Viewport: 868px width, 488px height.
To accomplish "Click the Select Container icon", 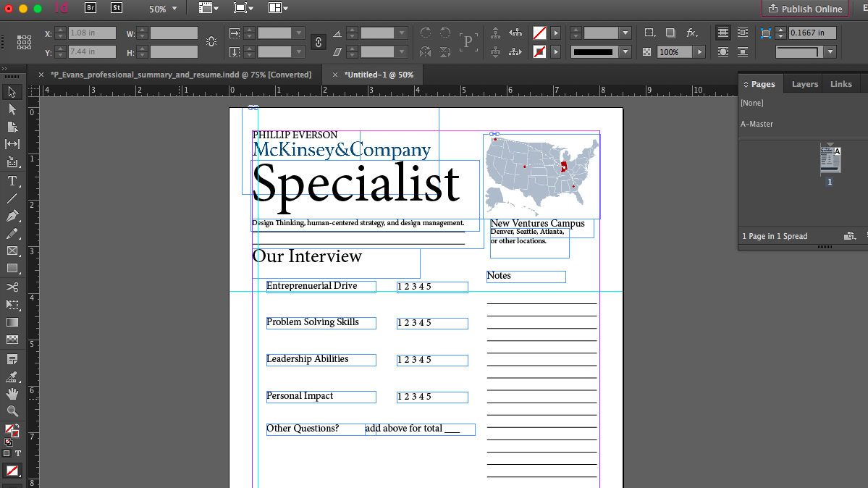I will pyautogui.click(x=495, y=33).
